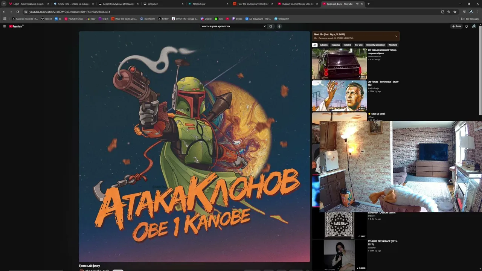Open the tab search dropdown
This screenshot has width=482, height=271.
tap(4, 4)
